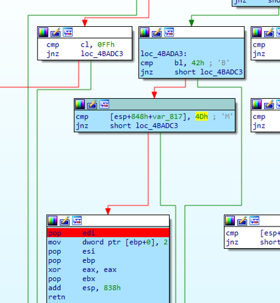Click group-nodes icon of cmp cl, 0FFh node

click(x=68, y=33)
